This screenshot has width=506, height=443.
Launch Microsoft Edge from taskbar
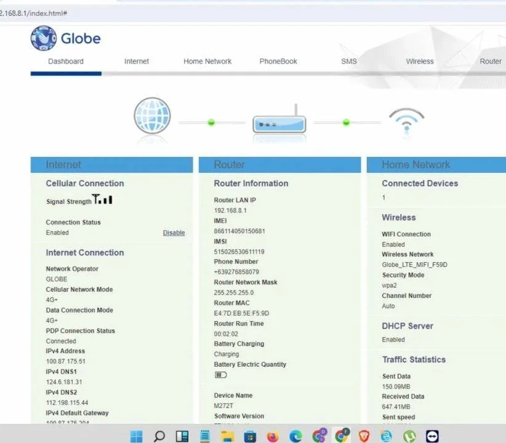(295, 437)
